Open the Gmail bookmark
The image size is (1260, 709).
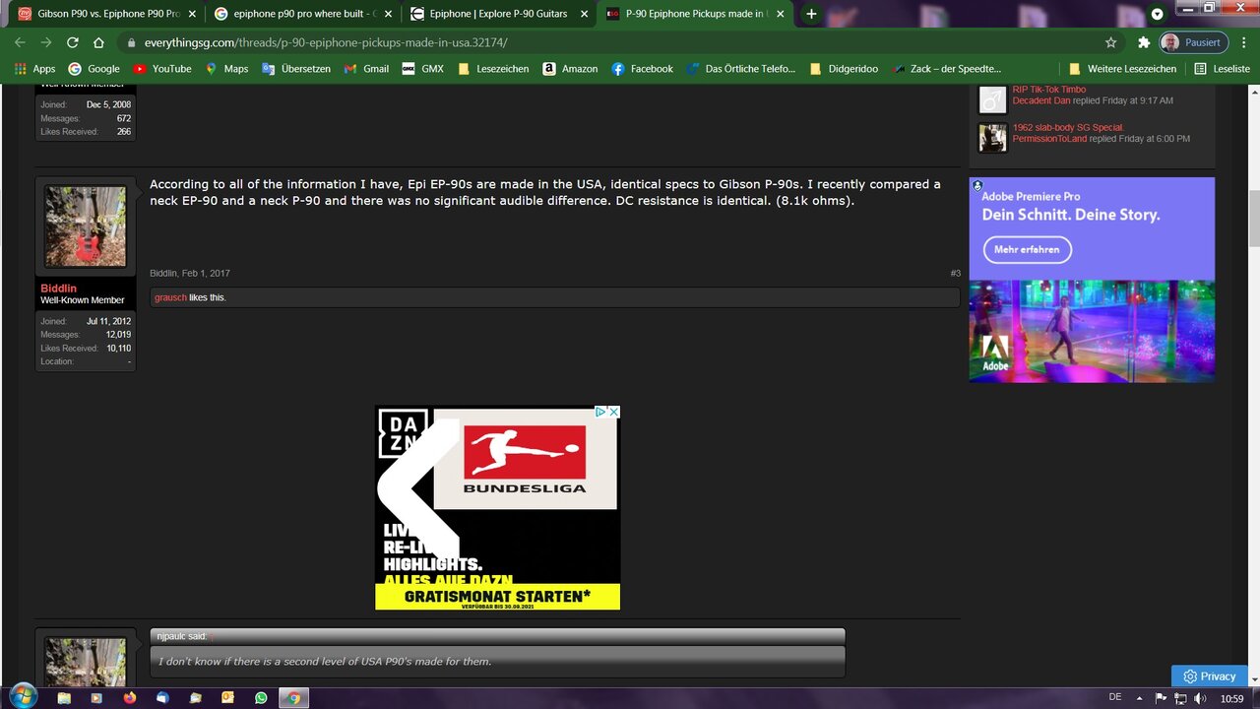(366, 69)
